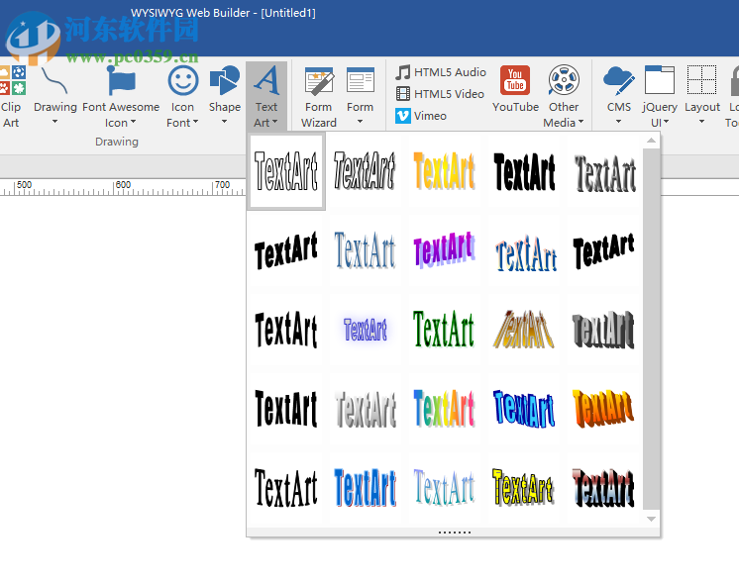Select the small glowing blue TextArt style
Viewport: 739px width, 583px height.
click(x=366, y=330)
